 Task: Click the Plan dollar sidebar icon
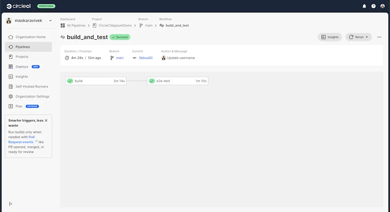click(11, 106)
